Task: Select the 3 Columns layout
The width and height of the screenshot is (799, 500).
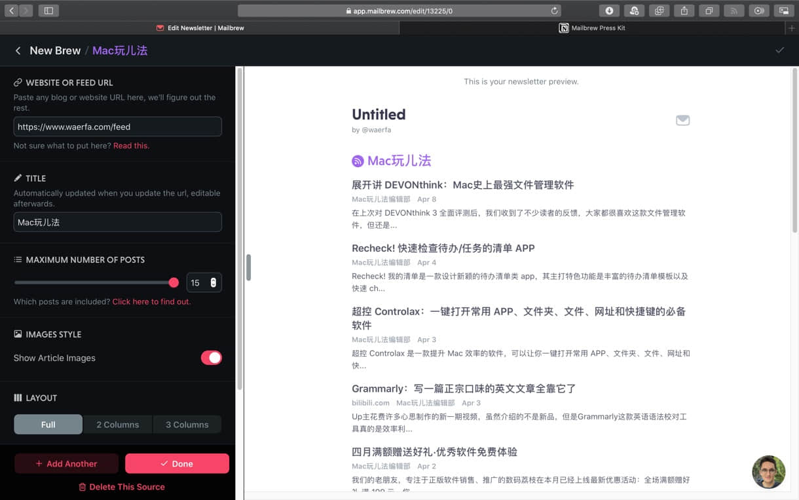Action: coord(187,425)
